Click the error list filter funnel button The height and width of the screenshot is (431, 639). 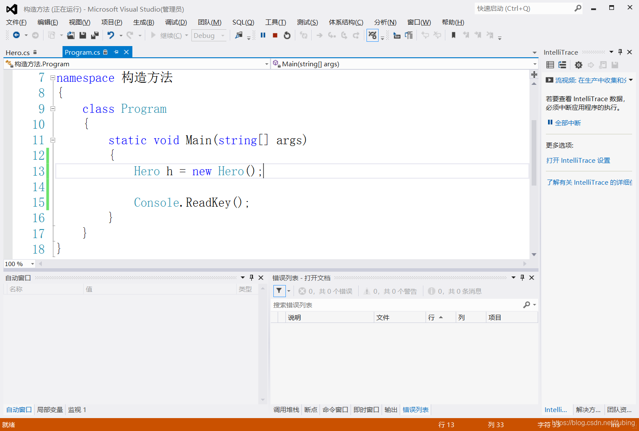[x=279, y=291]
